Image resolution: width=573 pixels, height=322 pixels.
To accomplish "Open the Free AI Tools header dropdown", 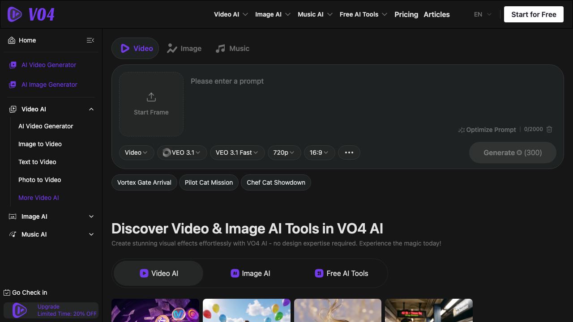I will pyautogui.click(x=363, y=14).
